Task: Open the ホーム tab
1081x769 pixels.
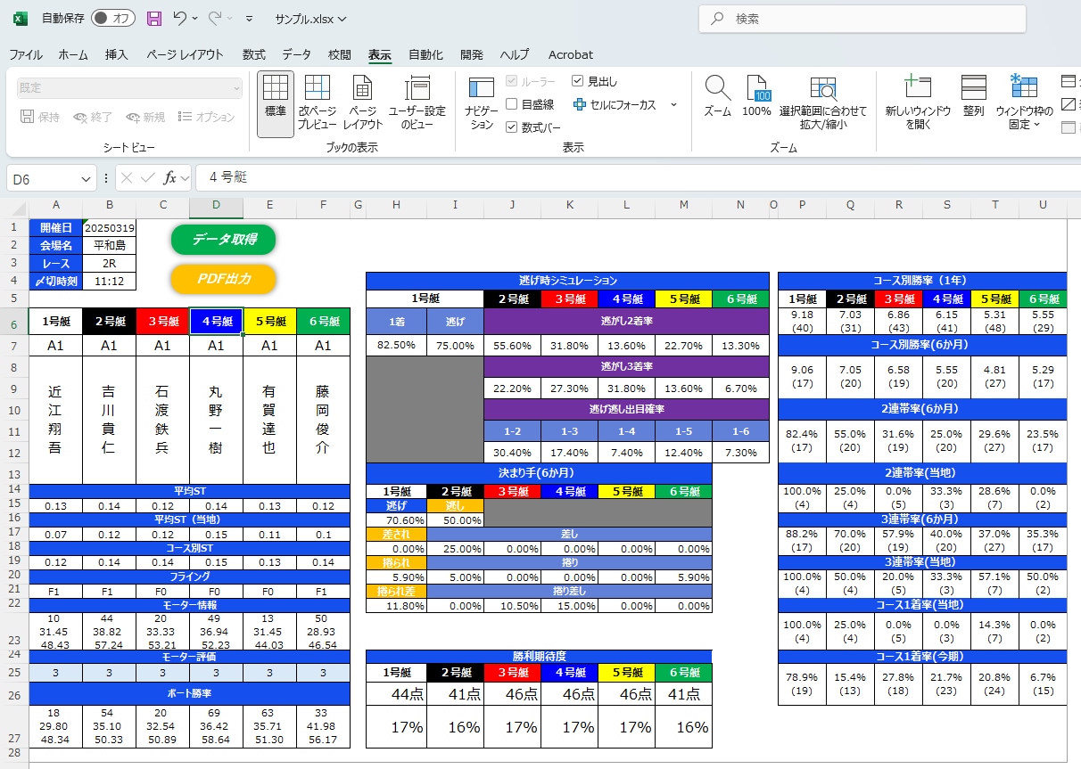Action: [73, 54]
